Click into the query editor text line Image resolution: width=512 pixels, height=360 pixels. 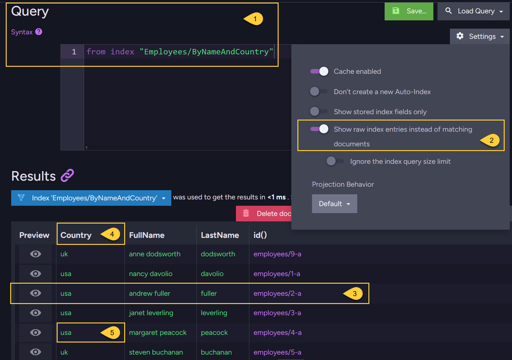[180, 52]
